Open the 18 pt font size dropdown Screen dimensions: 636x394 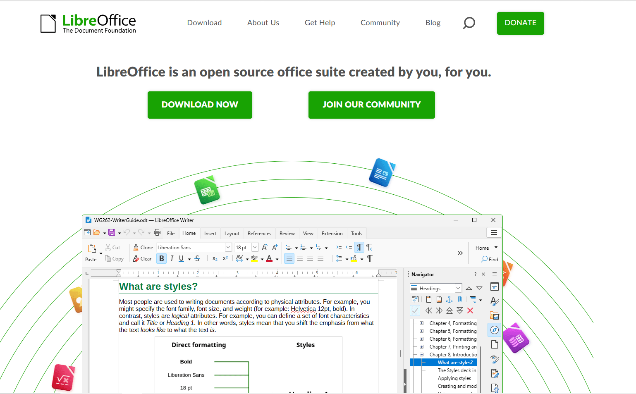click(x=255, y=247)
